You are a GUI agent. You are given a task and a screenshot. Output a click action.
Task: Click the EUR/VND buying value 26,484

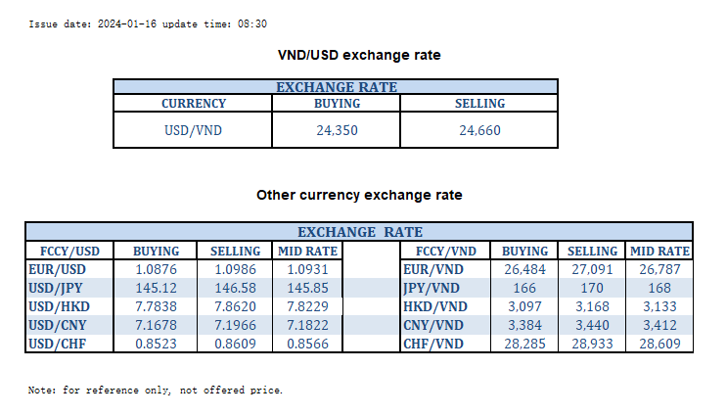[524, 267]
